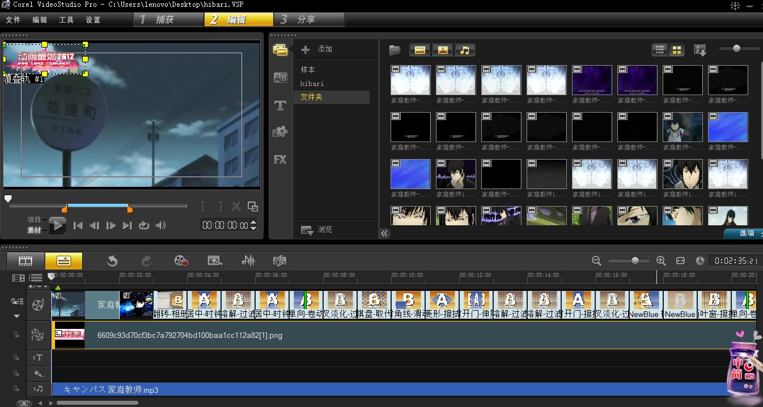Expand the 浏览 browse dropdown
This screenshot has height=407, width=763.
point(307,230)
